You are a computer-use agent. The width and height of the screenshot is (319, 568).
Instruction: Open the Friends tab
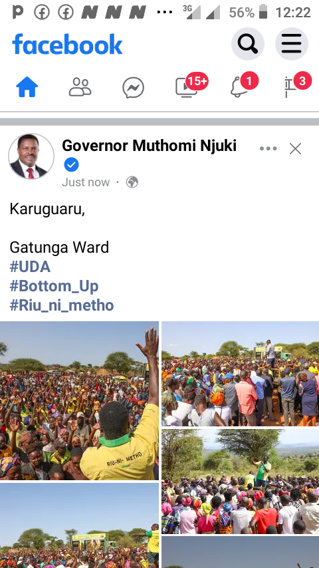[80, 87]
